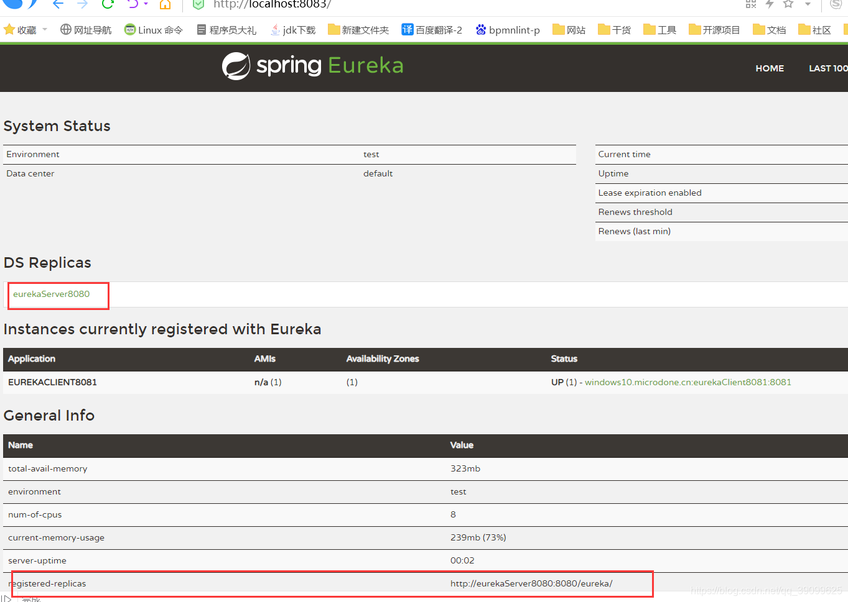The image size is (848, 602).
Task: Click the DS Replicas heading
Action: click(x=47, y=263)
